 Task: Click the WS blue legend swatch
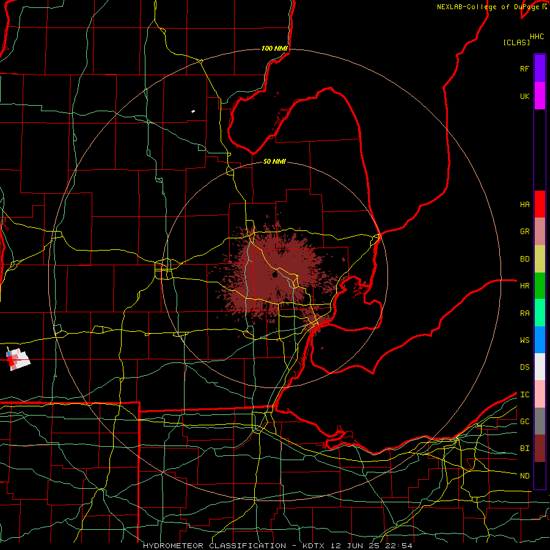(x=540, y=340)
